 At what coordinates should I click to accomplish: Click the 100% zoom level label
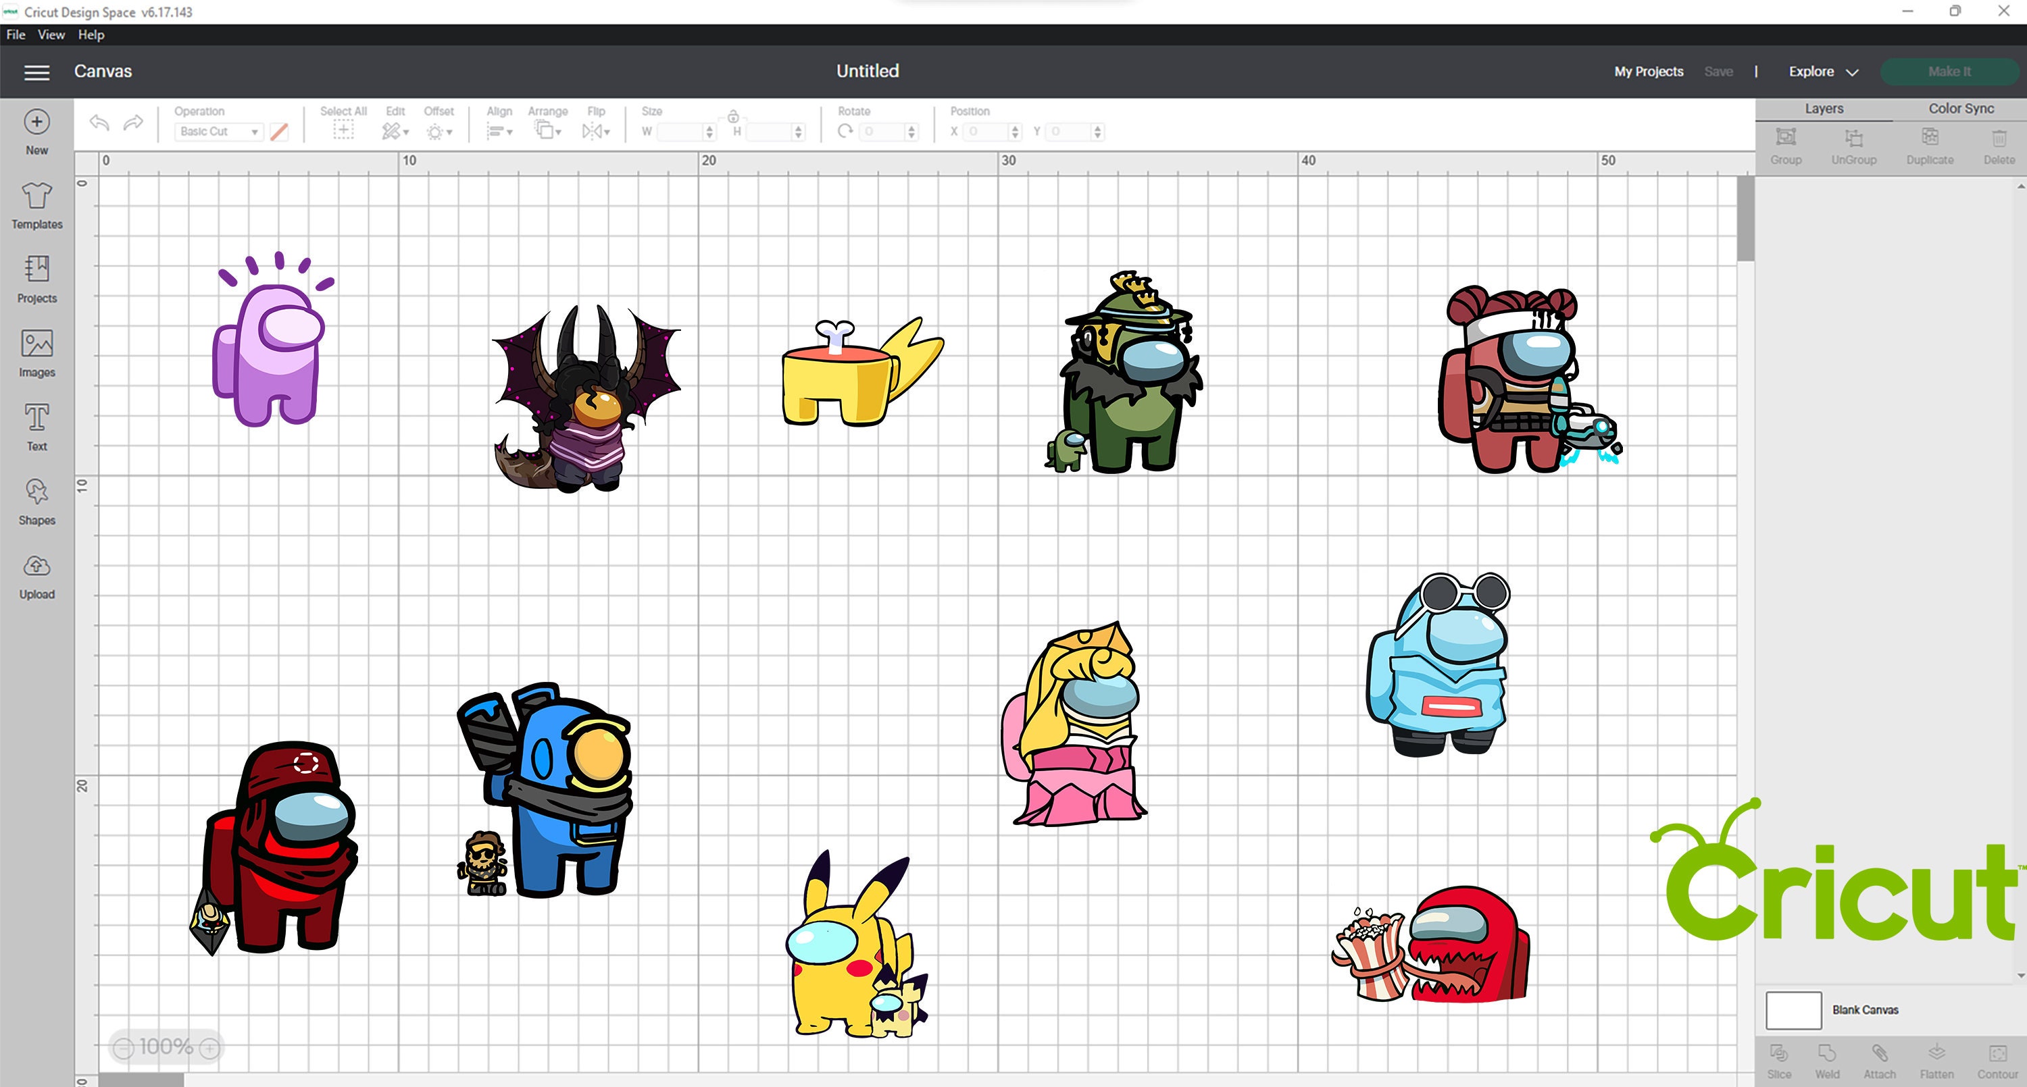(x=166, y=1048)
